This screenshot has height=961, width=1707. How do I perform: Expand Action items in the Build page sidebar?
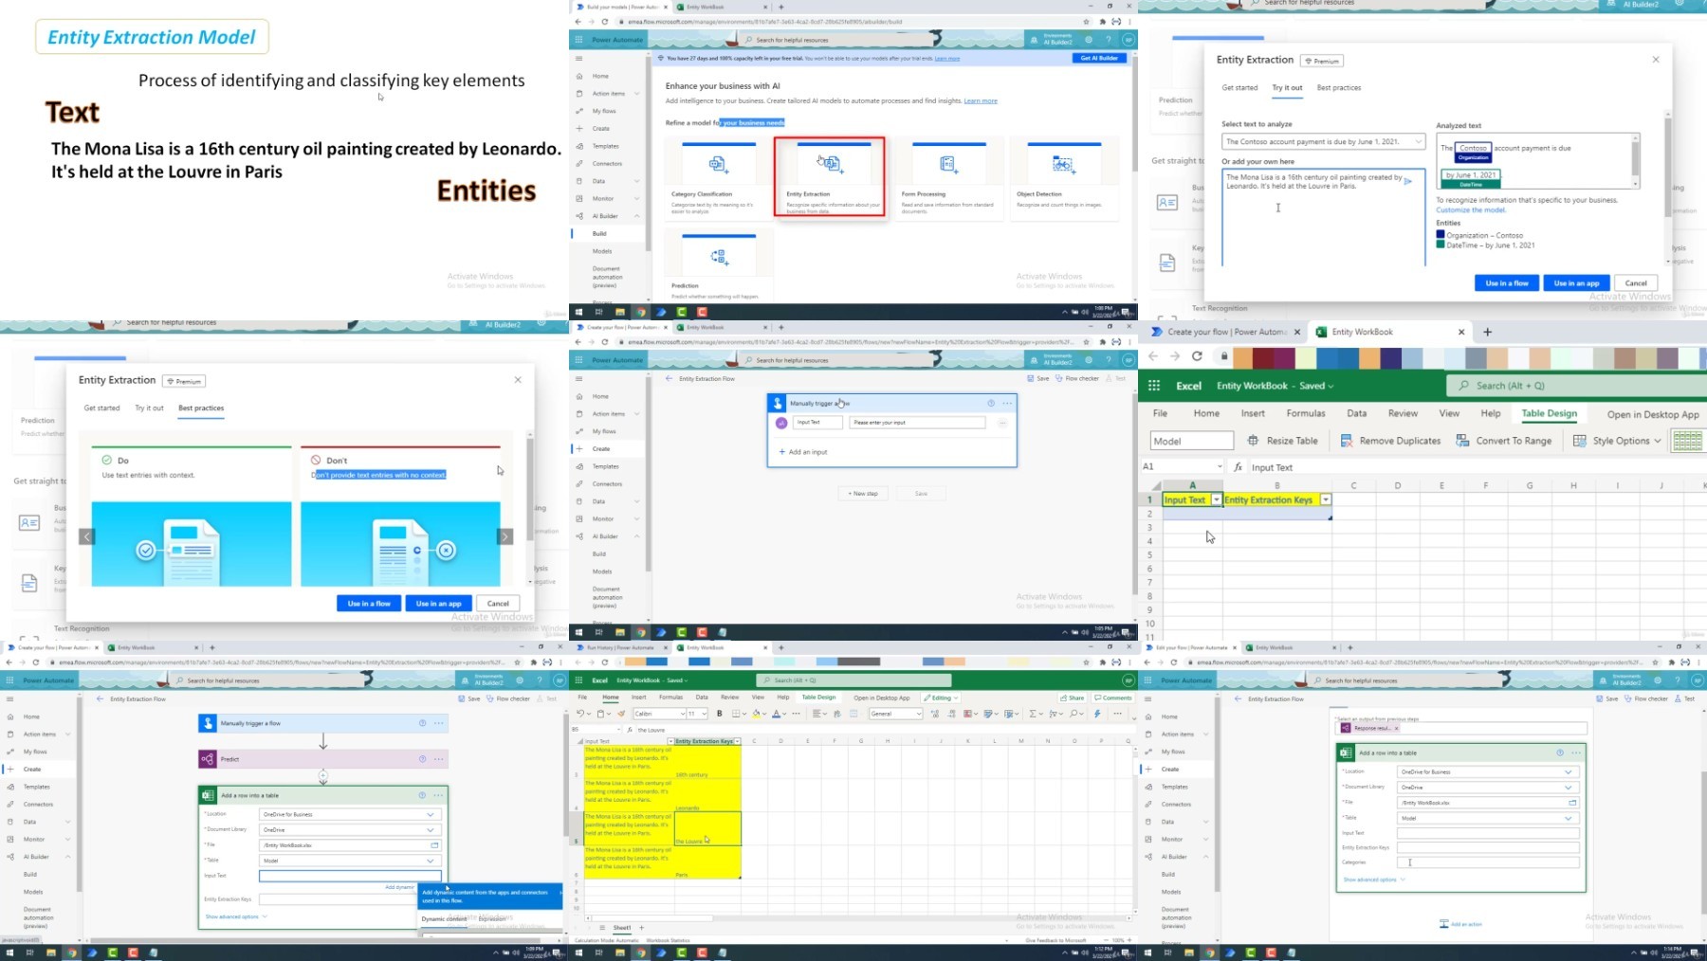pos(637,94)
